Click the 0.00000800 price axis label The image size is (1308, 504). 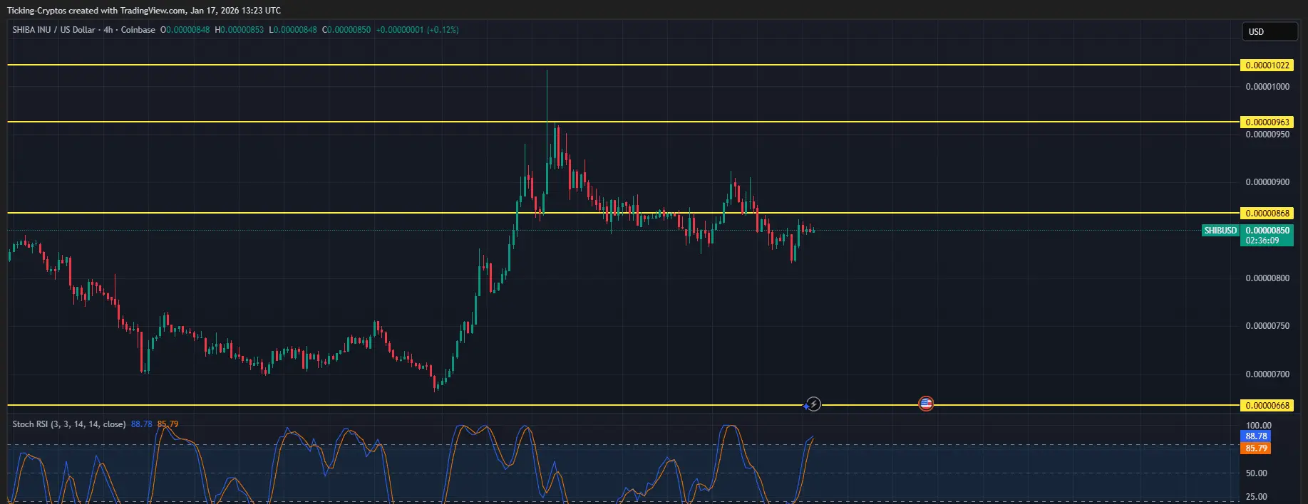click(x=1267, y=278)
